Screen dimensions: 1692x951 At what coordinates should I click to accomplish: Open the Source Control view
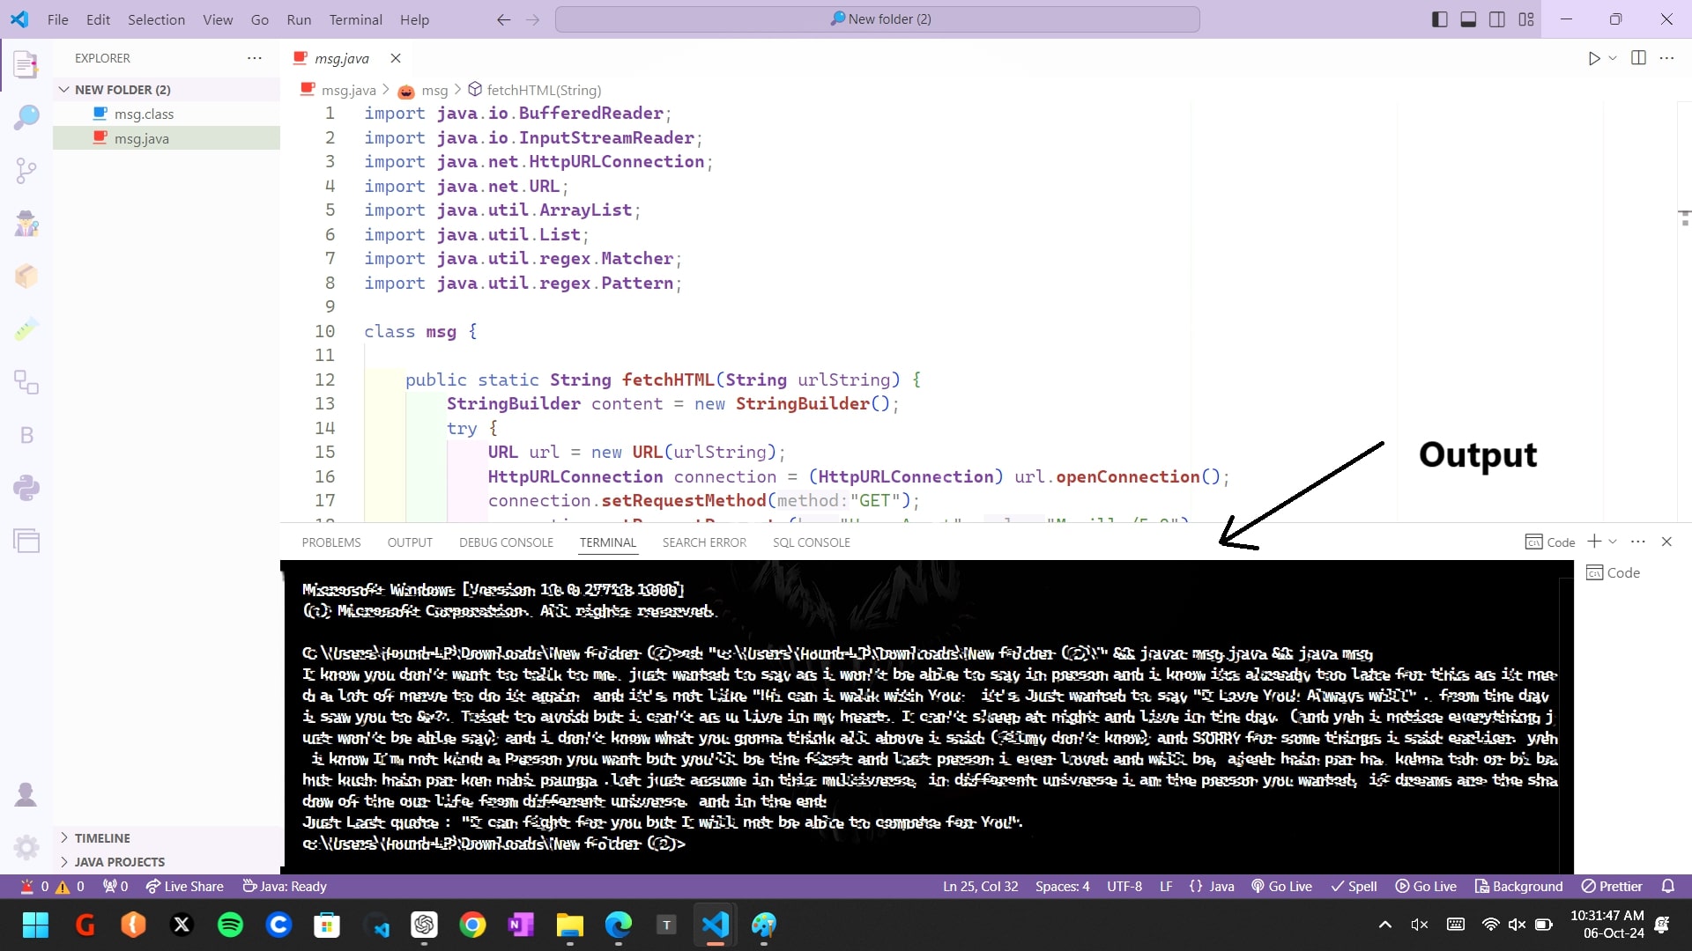click(26, 170)
